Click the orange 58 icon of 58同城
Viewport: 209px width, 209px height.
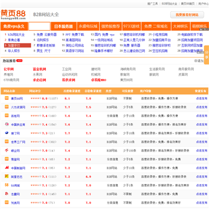click(x=7, y=185)
